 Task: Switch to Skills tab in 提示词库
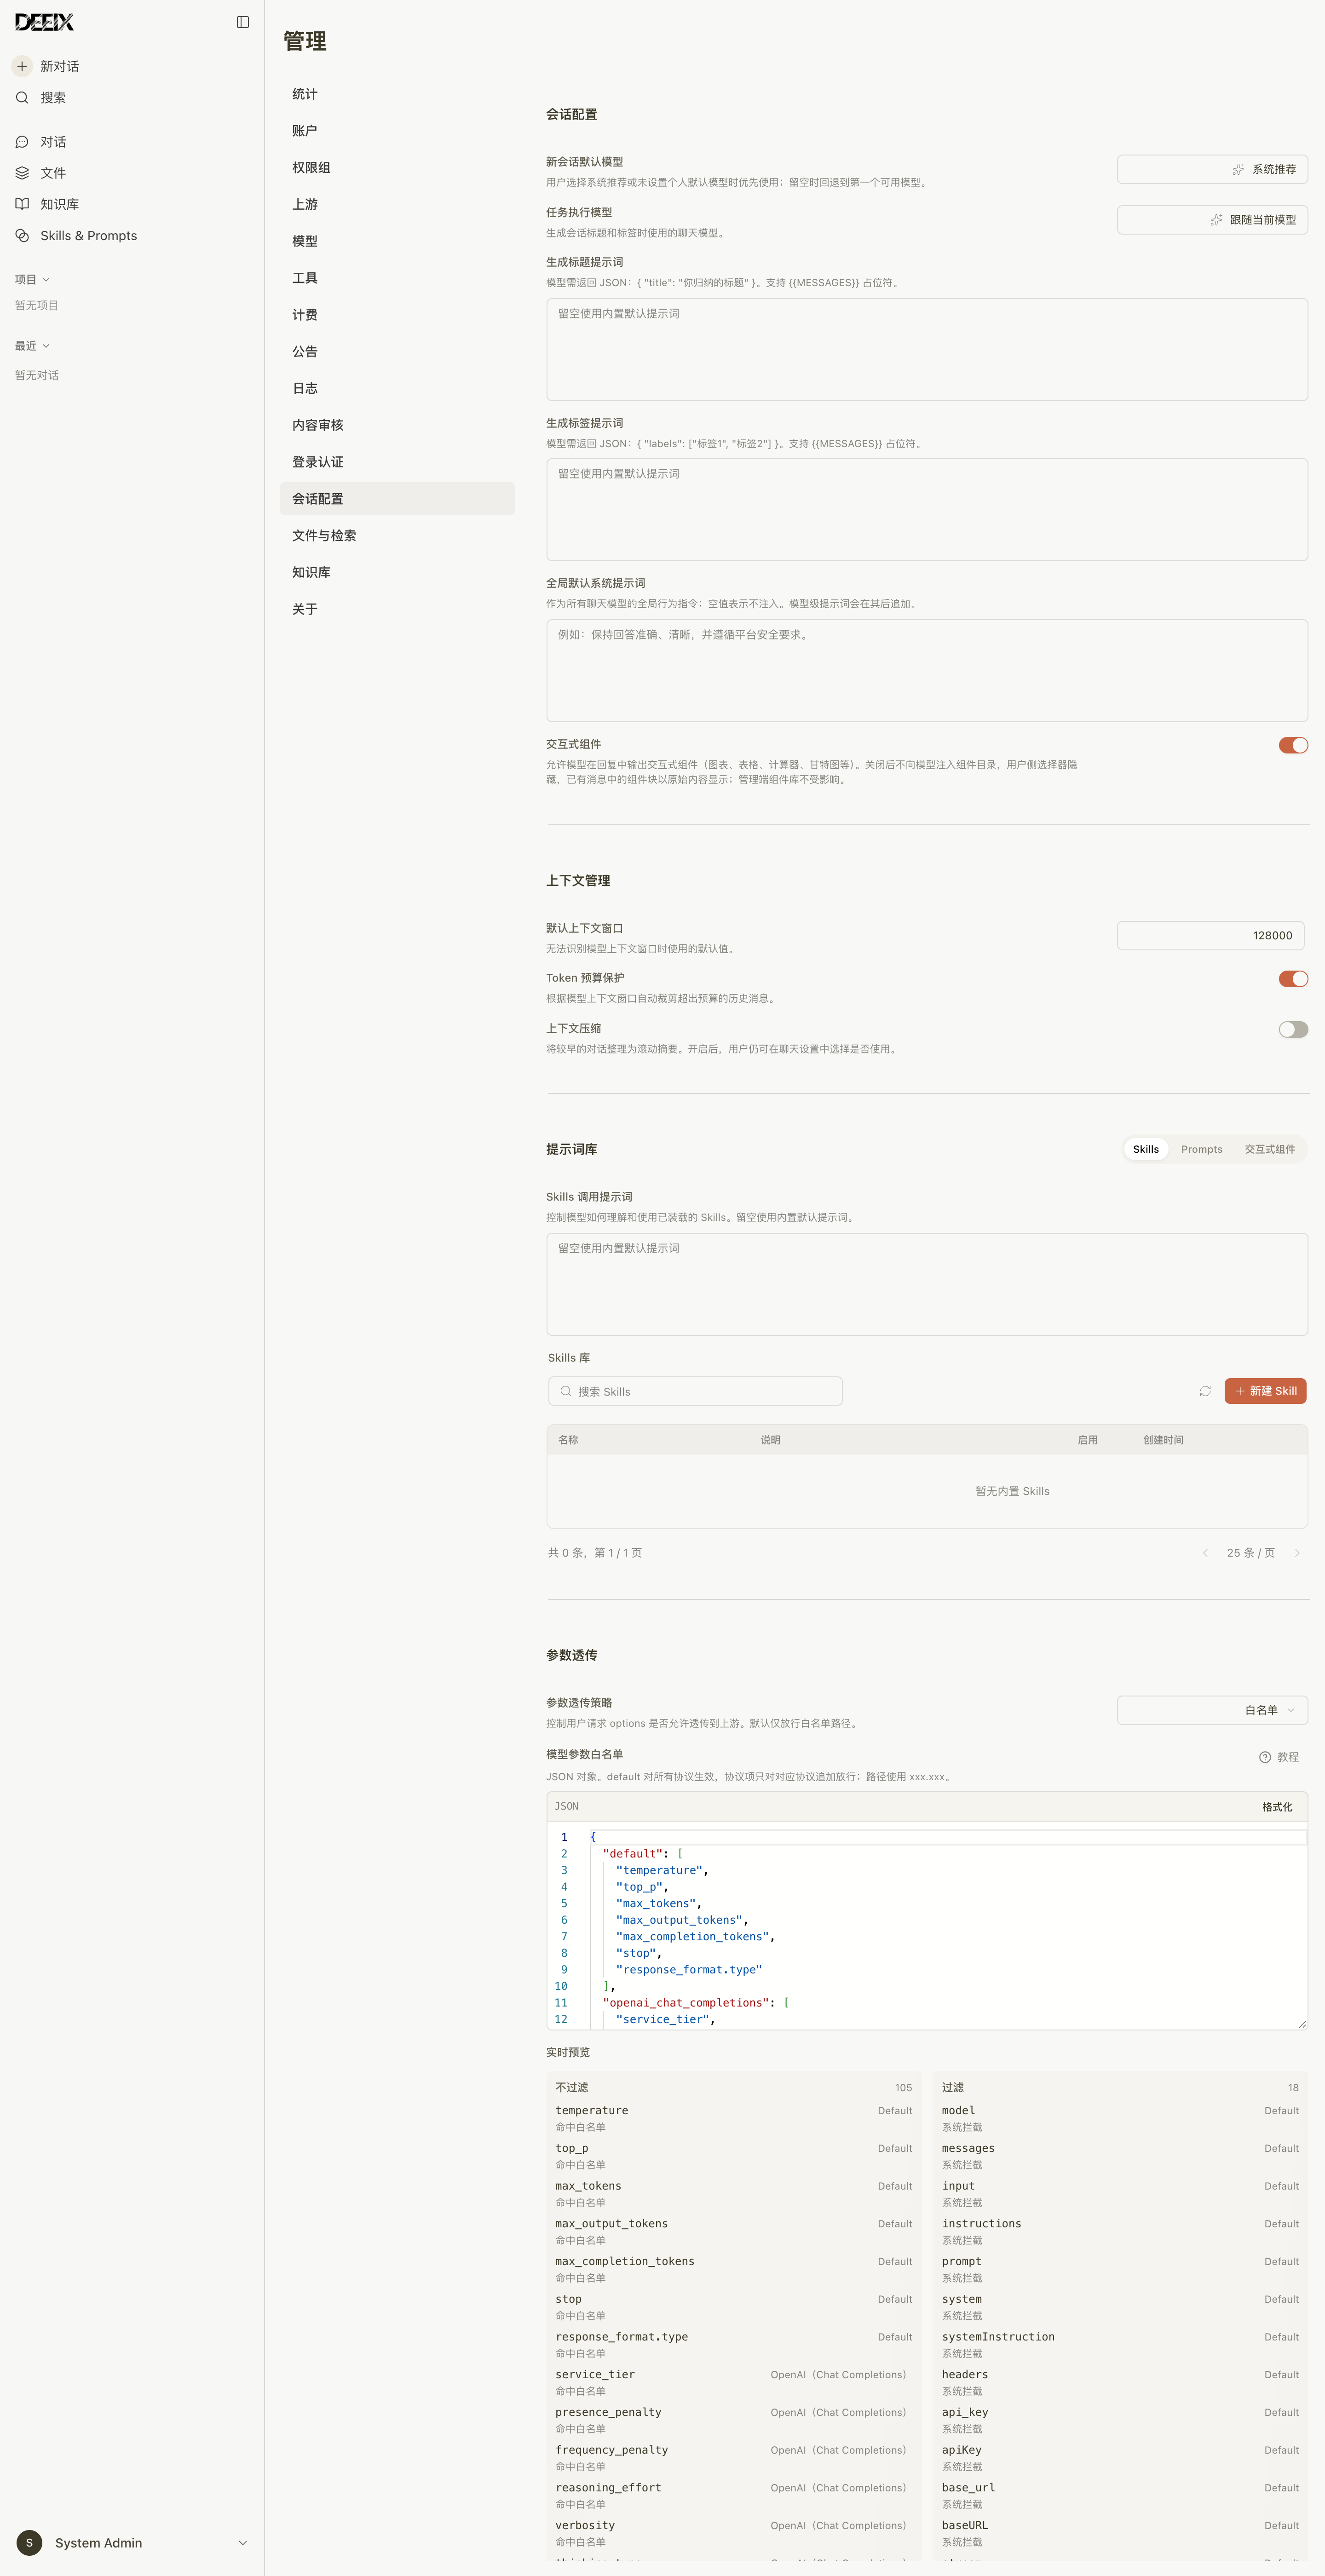1146,1149
